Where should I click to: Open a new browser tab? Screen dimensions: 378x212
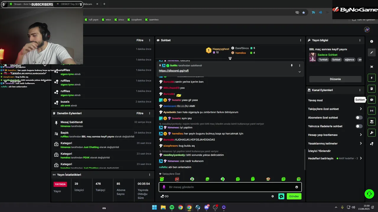click(x=104, y=4)
